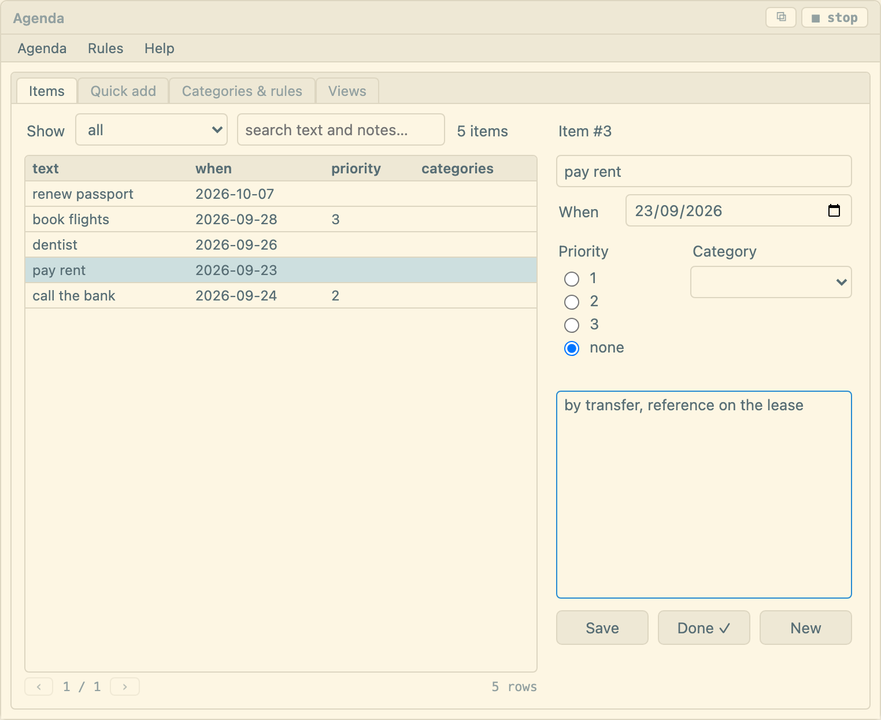The width and height of the screenshot is (881, 720).
Task: Focus the search text and notes field
Action: point(341,130)
